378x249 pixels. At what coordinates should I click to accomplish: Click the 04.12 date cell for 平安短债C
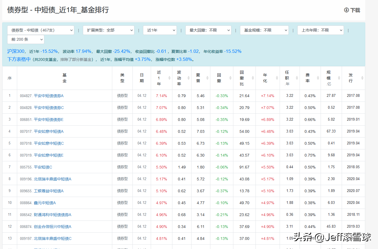[x=142, y=167]
